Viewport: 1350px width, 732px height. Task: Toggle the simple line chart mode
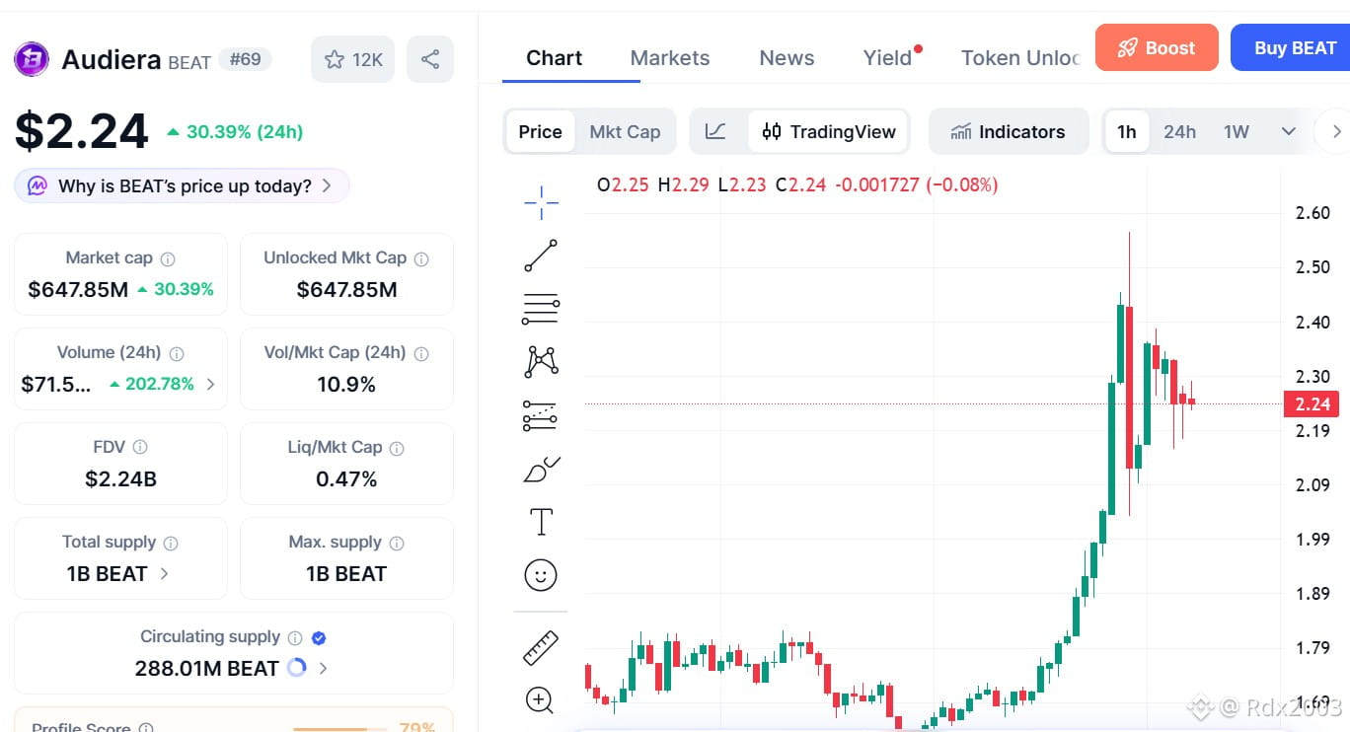[x=716, y=132]
